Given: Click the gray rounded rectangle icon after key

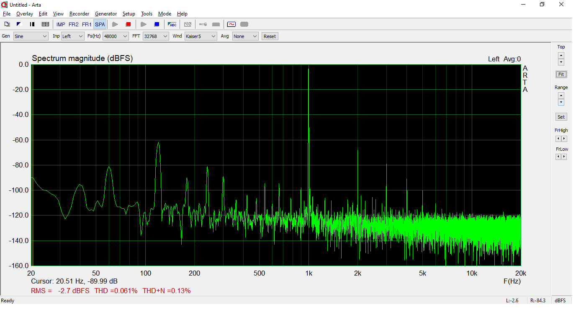Looking at the screenshot, I should 216,24.
